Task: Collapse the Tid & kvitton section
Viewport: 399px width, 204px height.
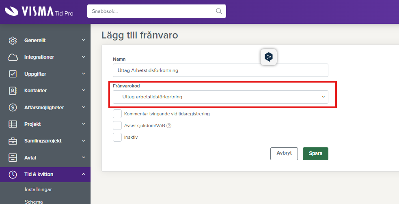Action: click(x=83, y=174)
